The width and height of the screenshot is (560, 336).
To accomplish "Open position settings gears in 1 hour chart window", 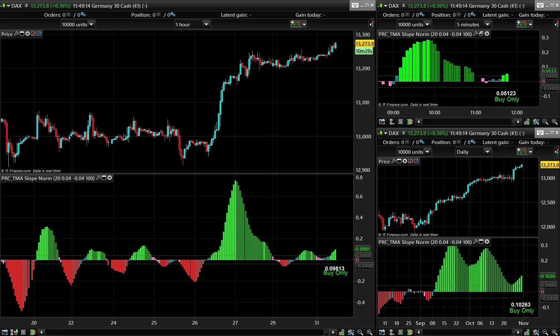I will tap(173, 15).
